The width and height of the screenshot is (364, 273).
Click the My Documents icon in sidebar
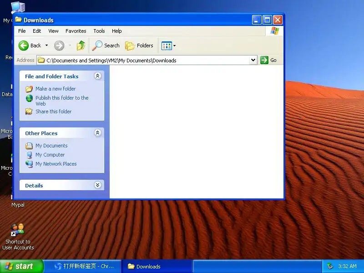(x=29, y=146)
